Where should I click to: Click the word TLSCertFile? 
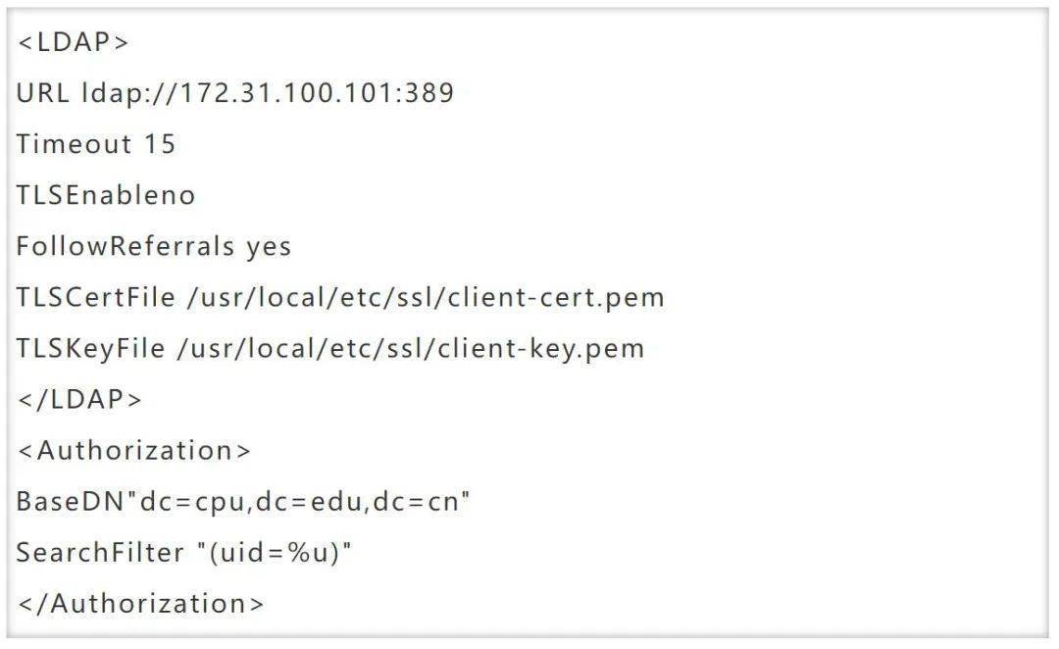[x=95, y=298]
